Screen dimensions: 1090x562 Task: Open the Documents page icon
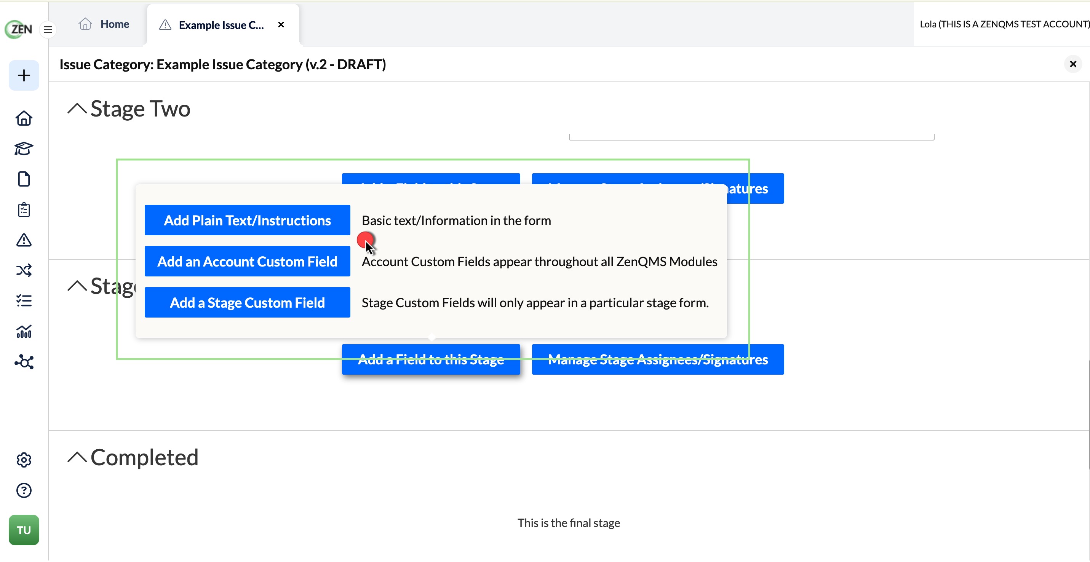(24, 179)
